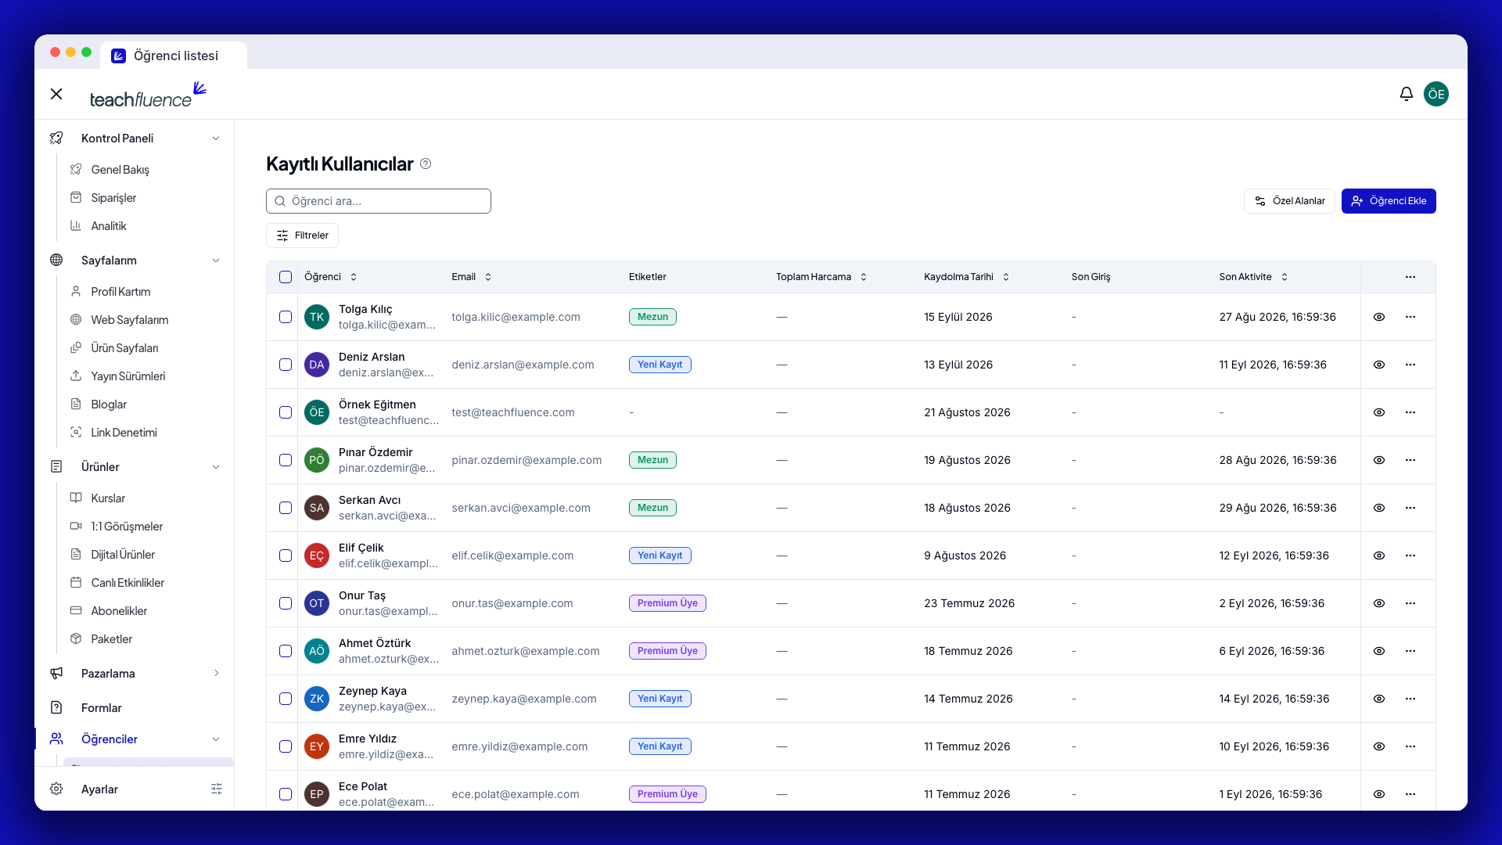Viewport: 1502px width, 845px height.
Task: View Emre Yıldız details via eye icon
Action: click(1379, 746)
